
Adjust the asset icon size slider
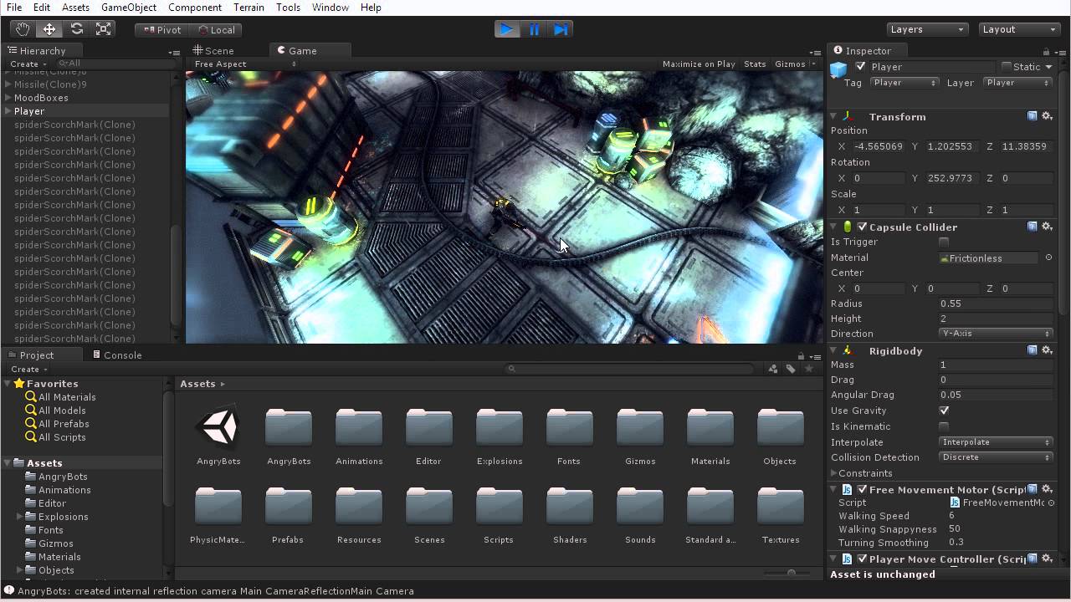[x=791, y=573]
